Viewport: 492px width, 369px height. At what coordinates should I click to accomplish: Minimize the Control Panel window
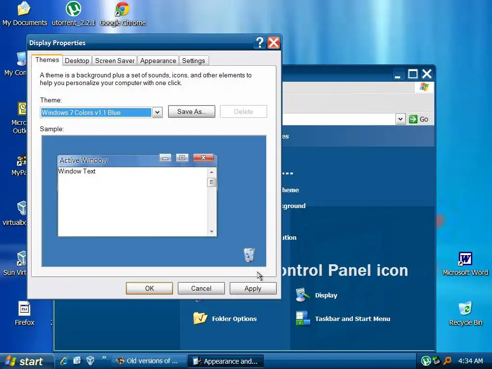click(x=398, y=74)
